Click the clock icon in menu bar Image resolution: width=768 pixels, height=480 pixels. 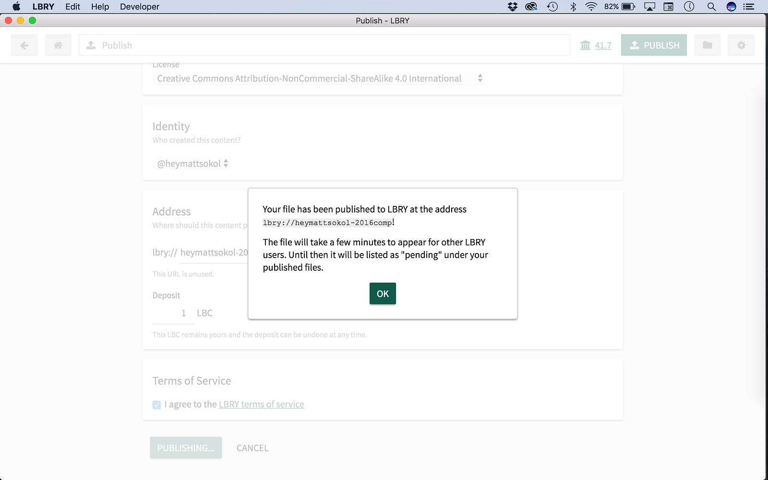tap(689, 7)
